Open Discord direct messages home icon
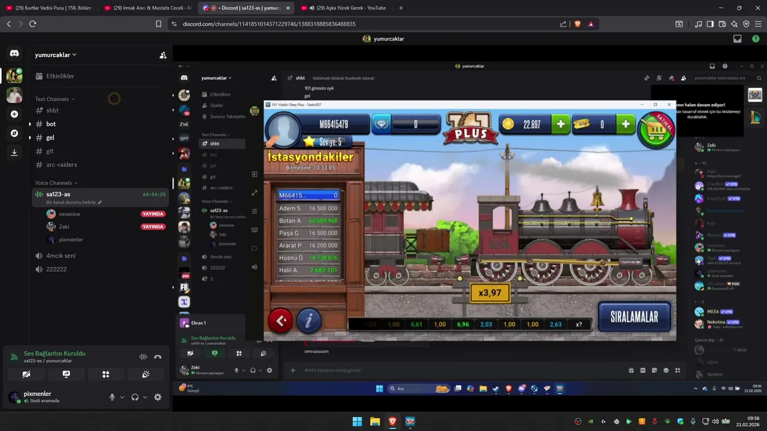The image size is (767, 431). pos(14,53)
